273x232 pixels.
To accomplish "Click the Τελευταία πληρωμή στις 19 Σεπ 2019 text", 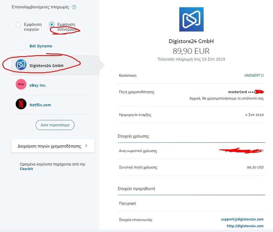I will [x=191, y=59].
